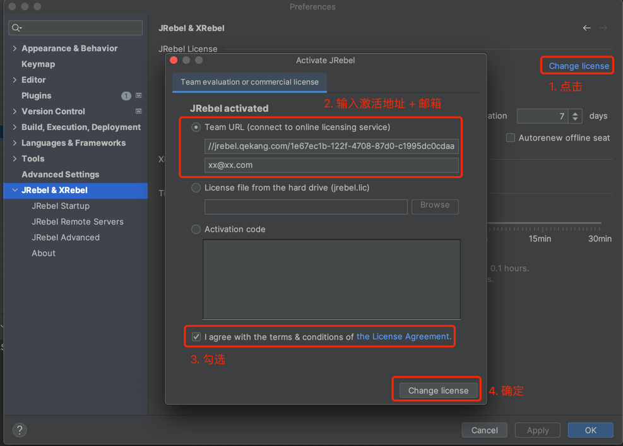Screen dimensions: 623x446
Task: Click the help question mark icon
Action: click(x=20, y=430)
